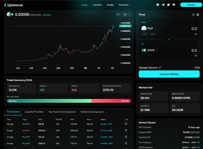Open the Telegram link icon
Image resolution: width=203 pixels, height=149 pixels.
point(163,5)
